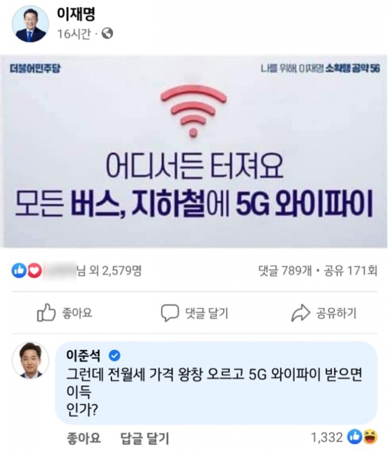This screenshot has height=451, width=389.
Task: Open the commenter's profile photo
Action: tap(30, 360)
